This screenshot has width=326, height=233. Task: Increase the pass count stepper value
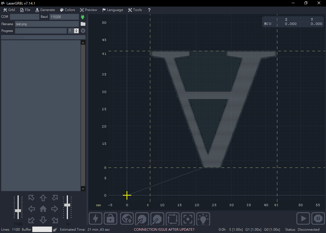point(76,29)
